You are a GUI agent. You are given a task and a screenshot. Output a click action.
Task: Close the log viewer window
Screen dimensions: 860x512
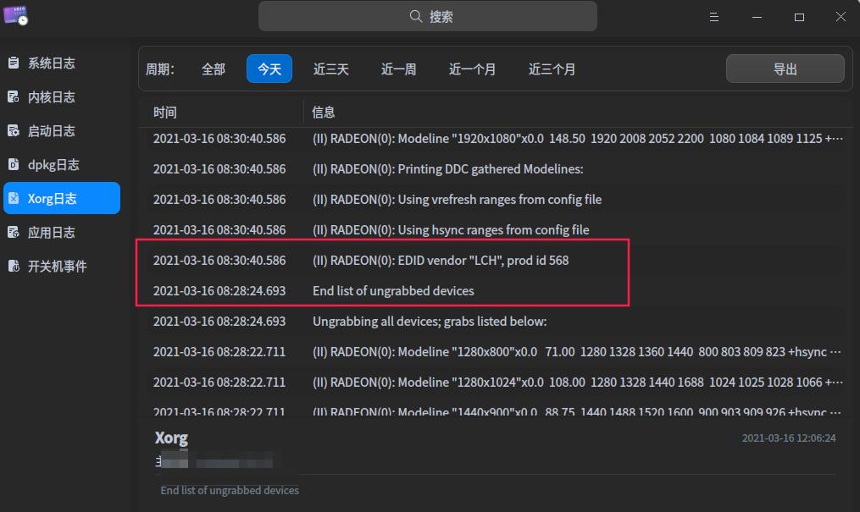[x=841, y=17]
